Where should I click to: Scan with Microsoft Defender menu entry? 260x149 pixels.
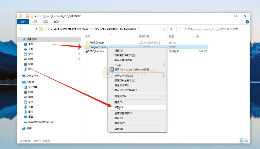pos(132,70)
